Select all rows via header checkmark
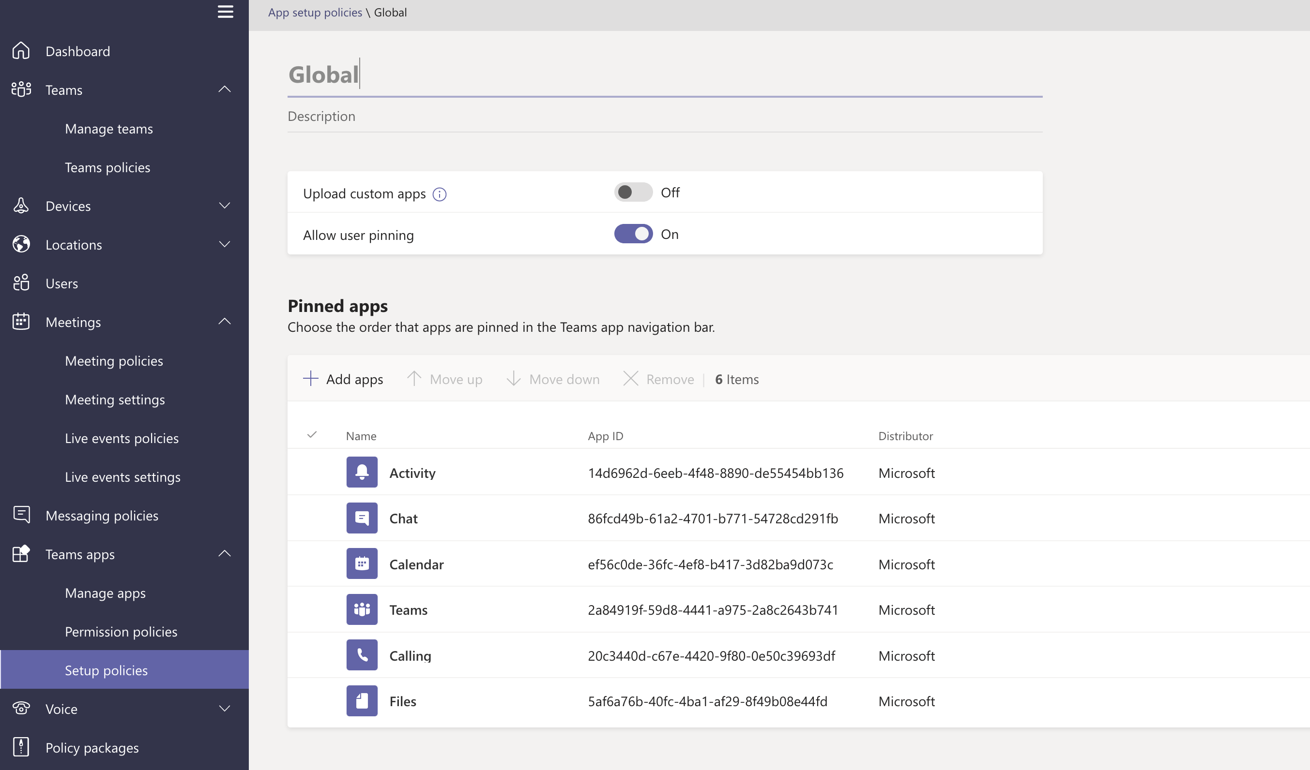Screen dimensions: 1310x770 pos(312,435)
